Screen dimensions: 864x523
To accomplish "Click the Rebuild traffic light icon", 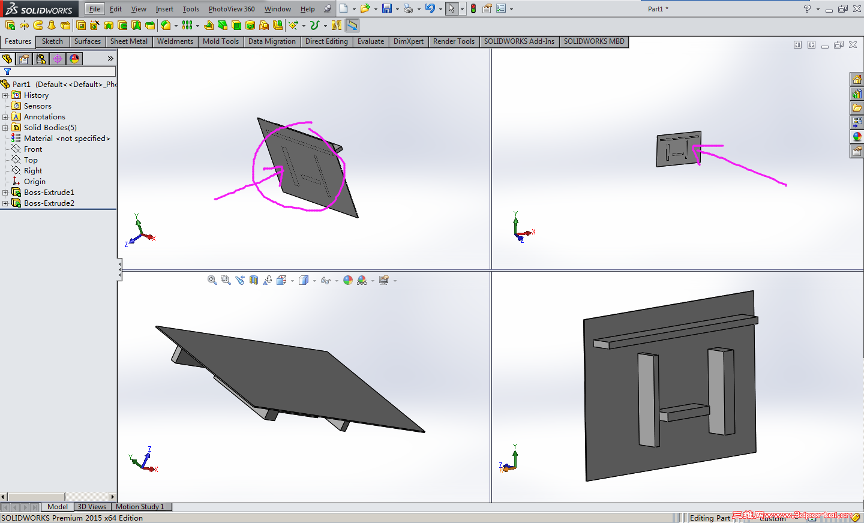I will [473, 8].
